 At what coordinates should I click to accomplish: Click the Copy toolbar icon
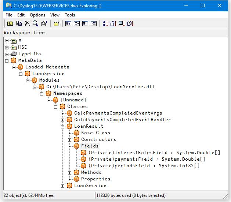coord(19,23)
